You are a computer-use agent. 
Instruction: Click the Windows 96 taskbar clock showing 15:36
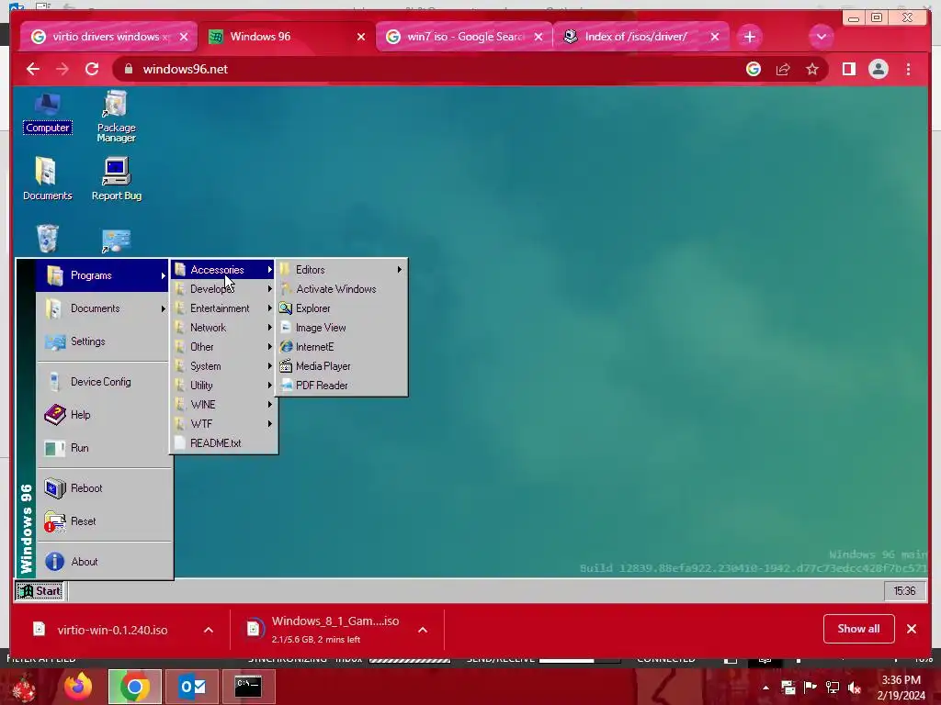pos(904,591)
